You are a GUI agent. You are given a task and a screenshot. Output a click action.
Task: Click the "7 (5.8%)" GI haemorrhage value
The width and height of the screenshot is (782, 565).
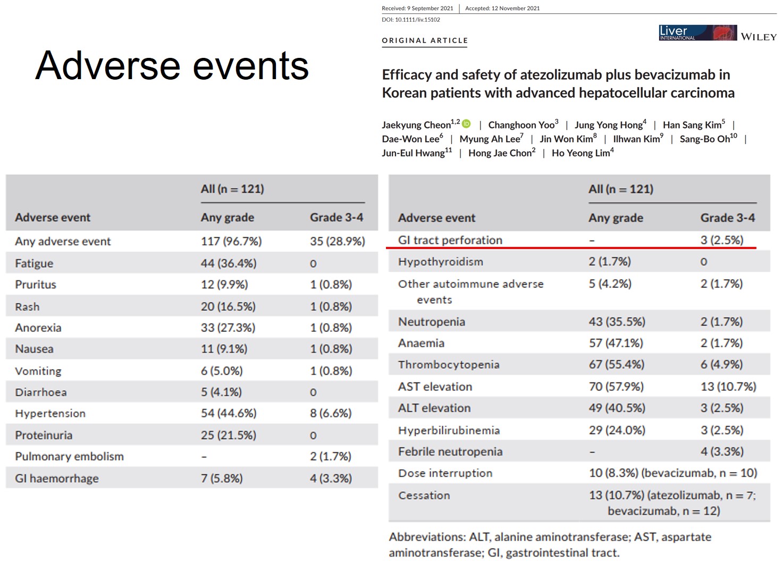coord(222,478)
